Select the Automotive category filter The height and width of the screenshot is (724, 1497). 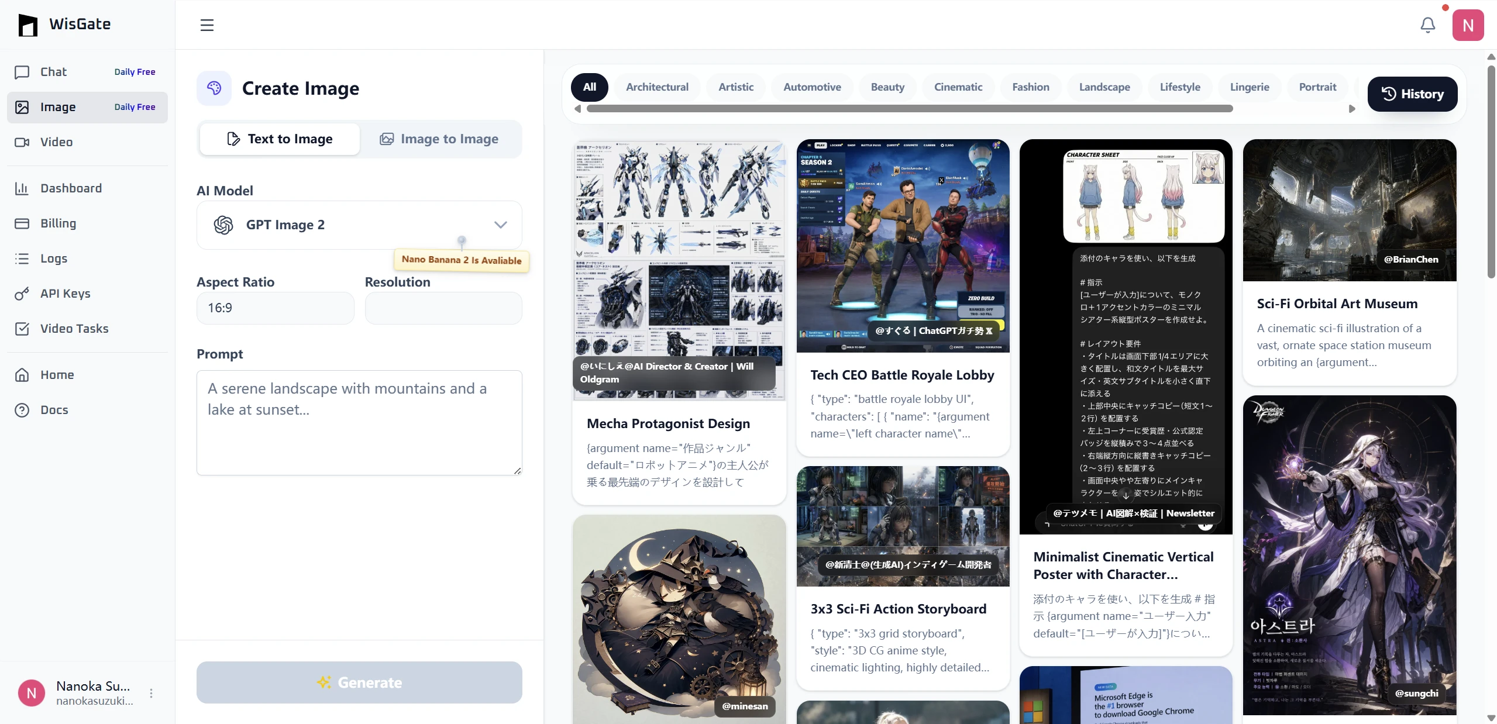812,87
